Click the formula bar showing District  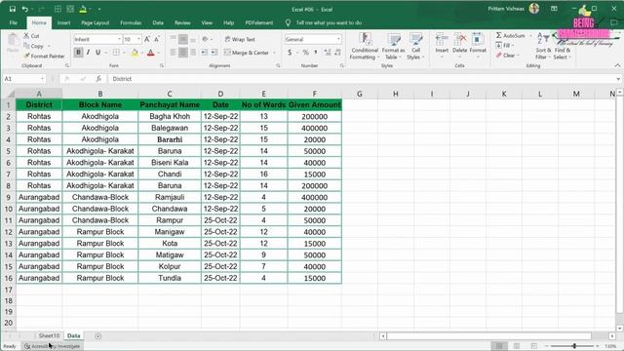pyautogui.click(x=362, y=79)
